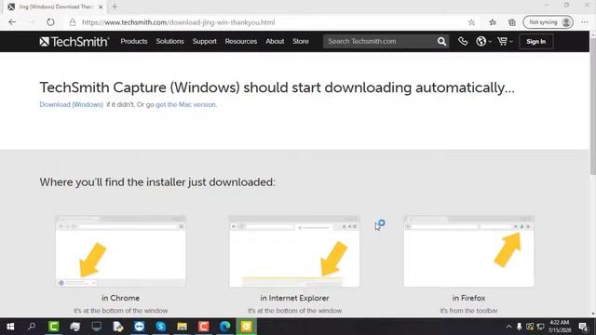Viewport: 596px width, 335px height.
Task: Click the page vertical scrollbar thumb
Action: pos(592,106)
